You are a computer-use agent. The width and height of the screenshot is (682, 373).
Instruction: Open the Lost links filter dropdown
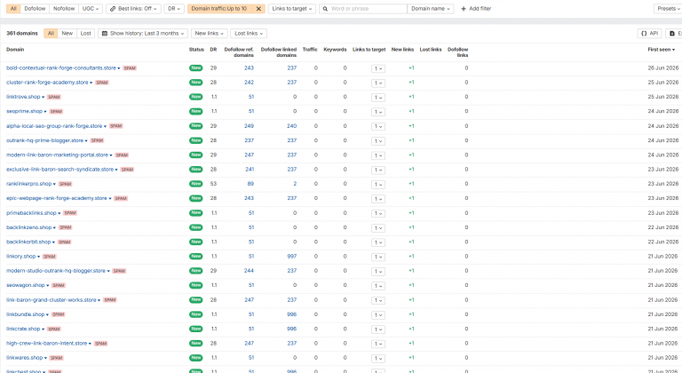click(x=249, y=34)
